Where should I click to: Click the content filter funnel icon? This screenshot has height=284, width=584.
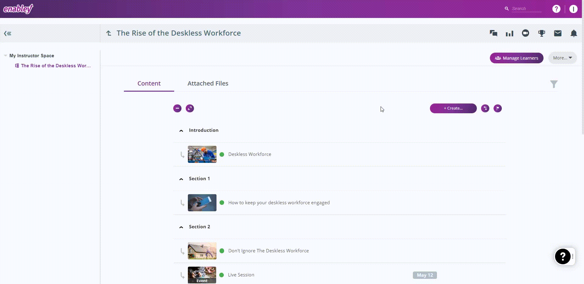(x=554, y=84)
